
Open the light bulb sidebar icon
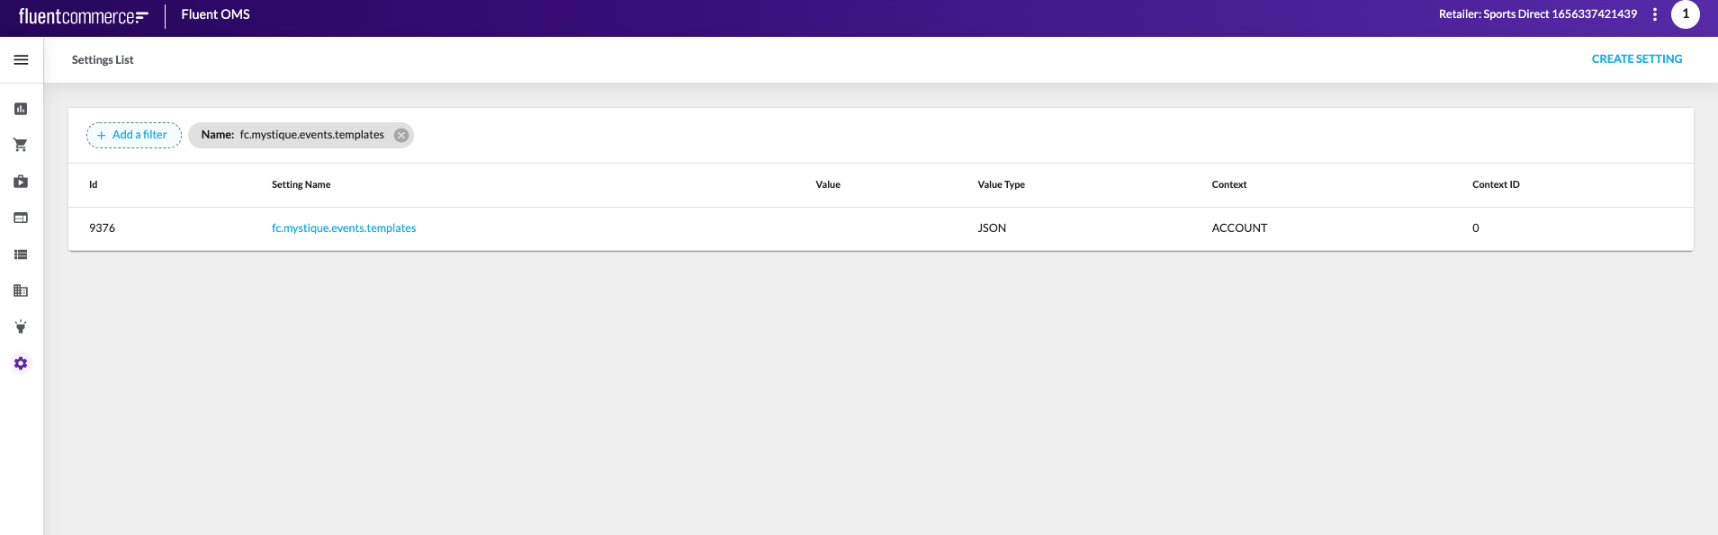pos(21,327)
